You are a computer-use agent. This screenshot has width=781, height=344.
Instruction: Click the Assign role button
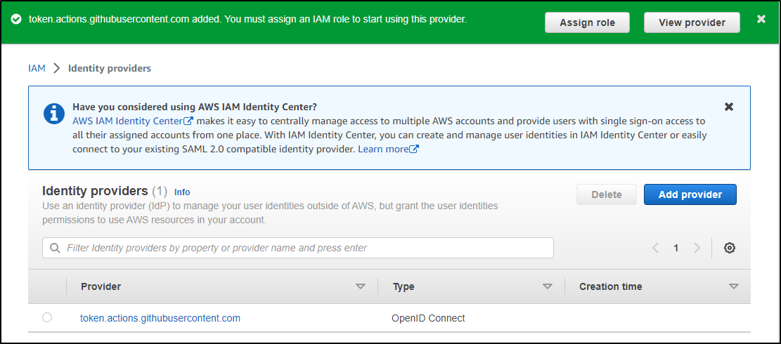click(x=587, y=23)
